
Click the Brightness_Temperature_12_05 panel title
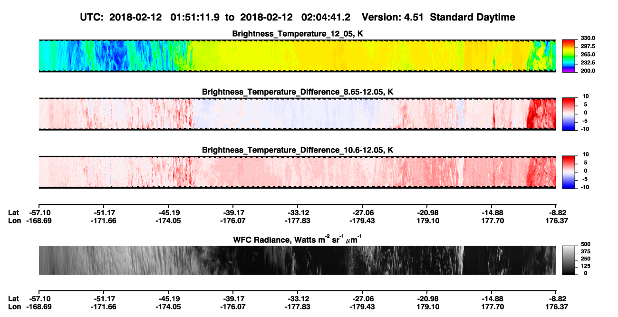(298, 34)
